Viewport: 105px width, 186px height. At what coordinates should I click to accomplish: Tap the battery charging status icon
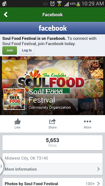(78, 4)
